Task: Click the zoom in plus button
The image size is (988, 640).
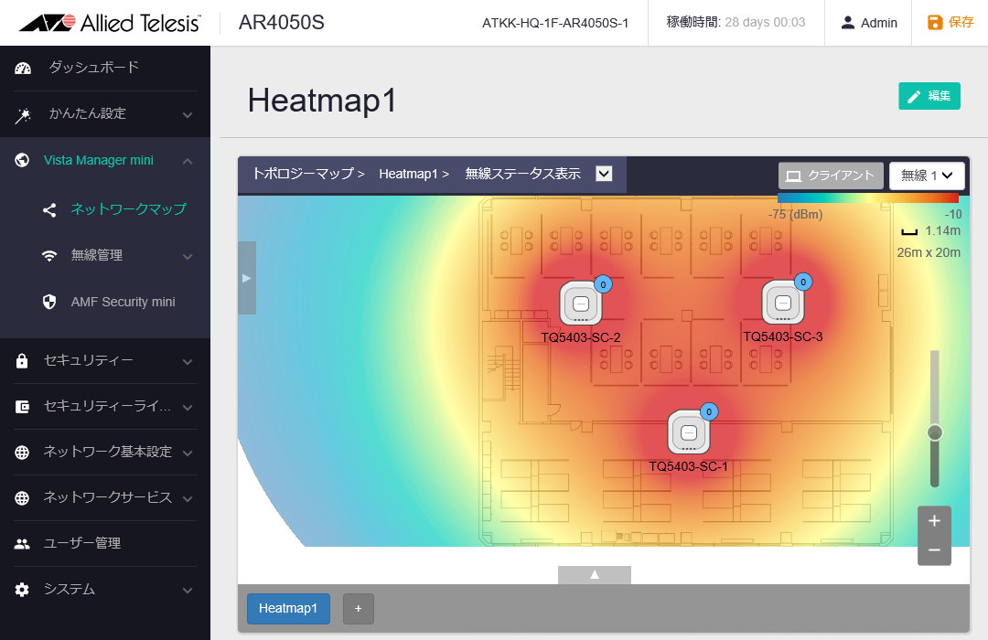Action: tap(934, 521)
